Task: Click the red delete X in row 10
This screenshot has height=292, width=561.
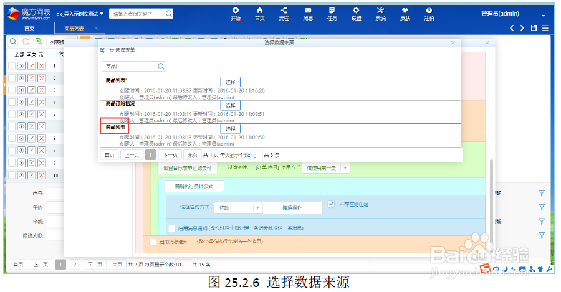Action: (42, 175)
